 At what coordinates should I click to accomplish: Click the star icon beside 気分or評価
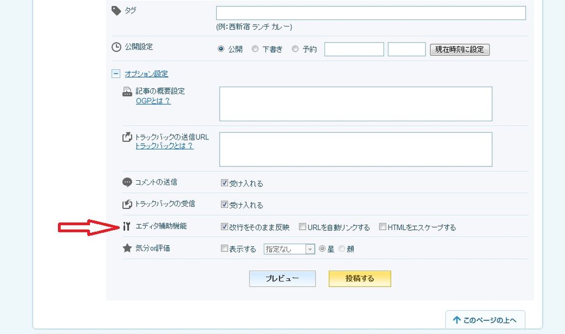(x=127, y=249)
